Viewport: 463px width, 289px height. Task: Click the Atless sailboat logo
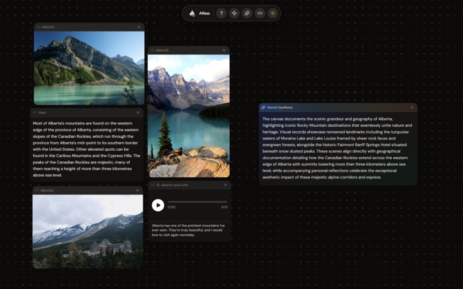click(192, 13)
